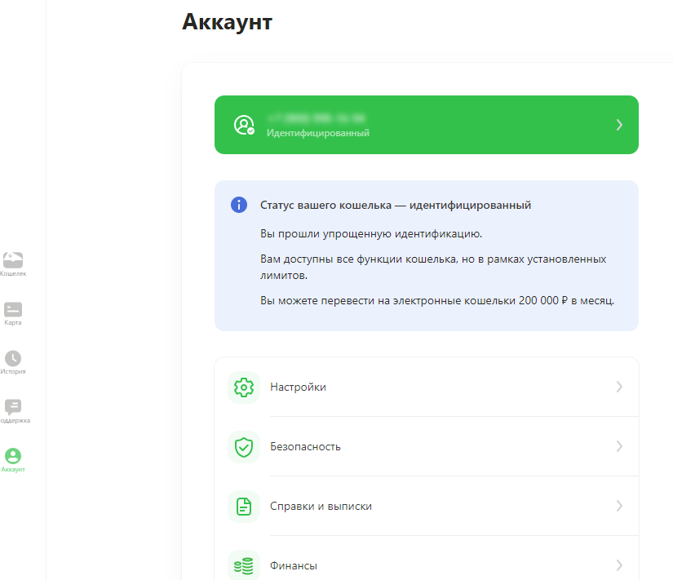Open the Кошелек wallet icon in sidebar
The width and height of the screenshot is (673, 580).
tap(13, 259)
